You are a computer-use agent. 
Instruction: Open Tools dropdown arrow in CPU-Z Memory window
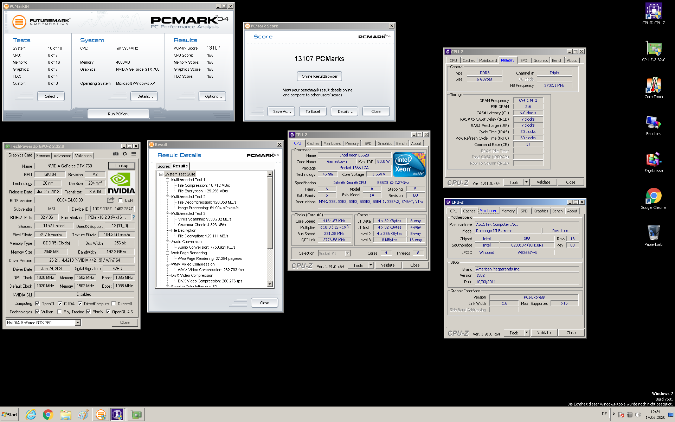[526, 182]
